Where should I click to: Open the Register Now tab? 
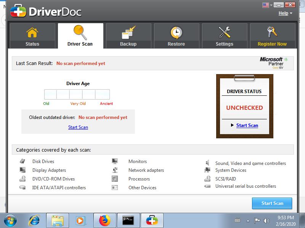click(272, 36)
